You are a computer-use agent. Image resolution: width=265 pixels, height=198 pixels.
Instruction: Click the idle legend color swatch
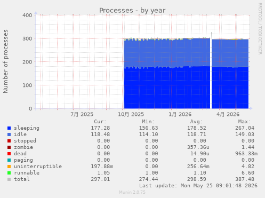[x=9, y=134]
